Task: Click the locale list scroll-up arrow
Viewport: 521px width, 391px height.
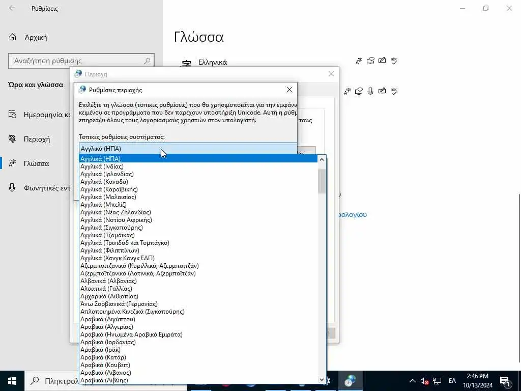Action: [x=322, y=159]
